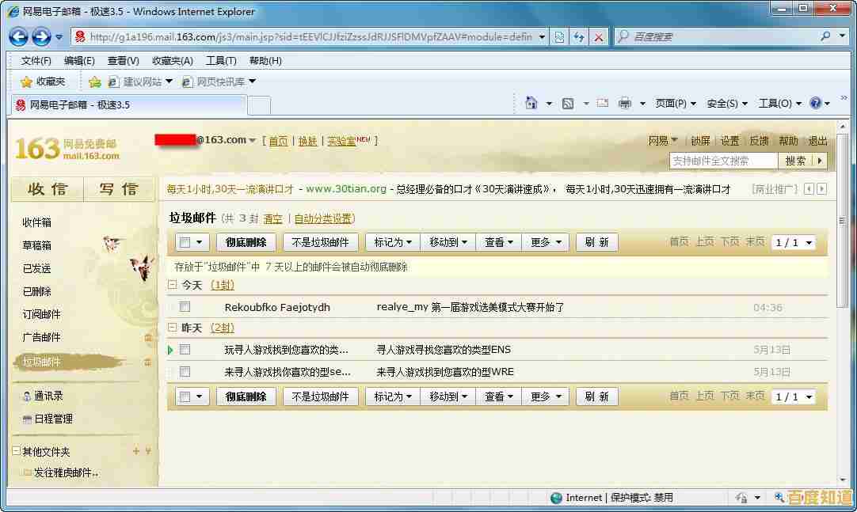Click the 彻底删除 button
This screenshot has width=857, height=512.
[x=246, y=241]
